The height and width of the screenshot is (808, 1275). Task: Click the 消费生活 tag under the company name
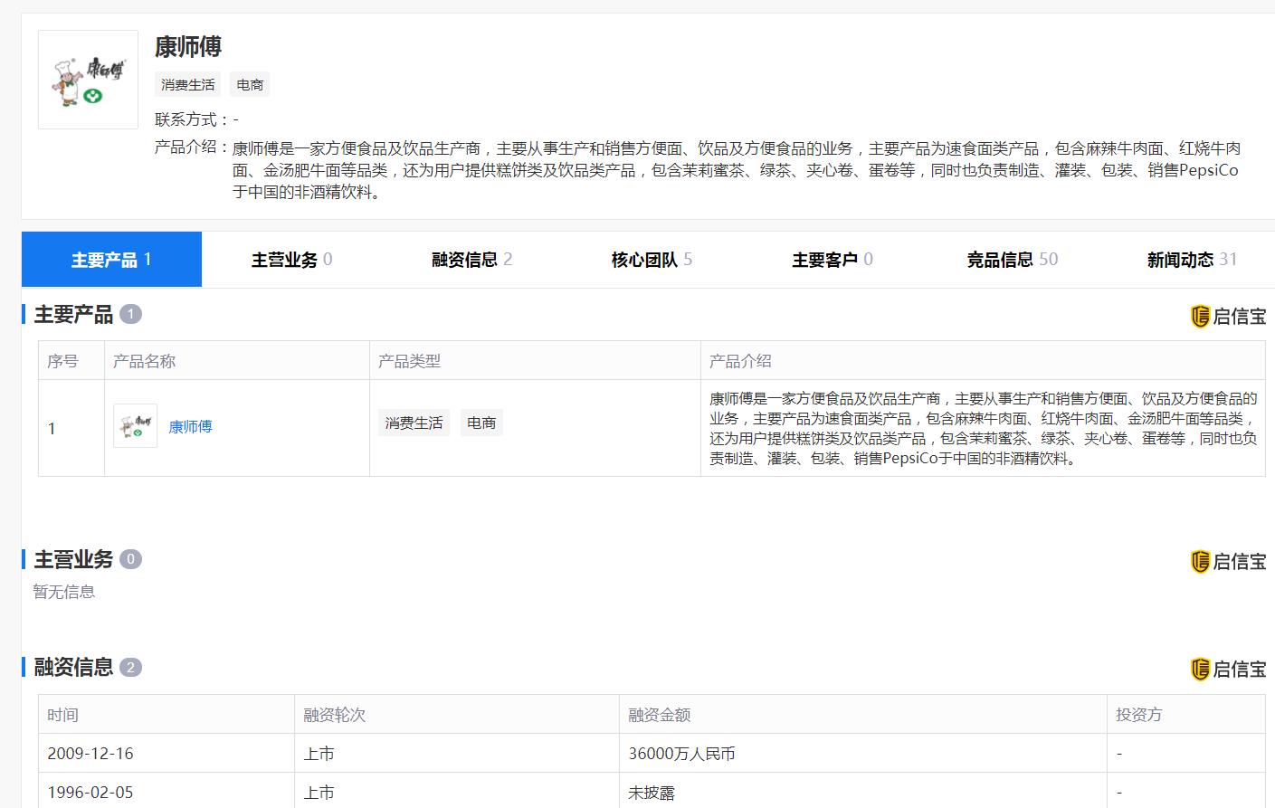pos(188,85)
